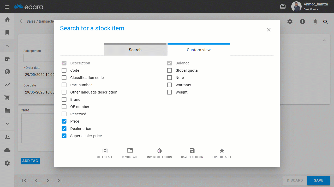Uncheck the Price checkbox
The image size is (334, 187).
pos(64,121)
